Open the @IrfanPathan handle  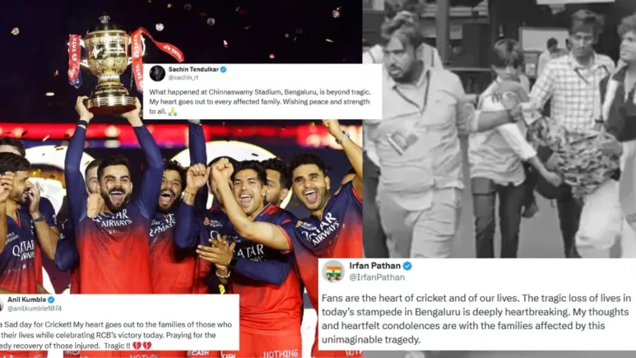point(377,277)
